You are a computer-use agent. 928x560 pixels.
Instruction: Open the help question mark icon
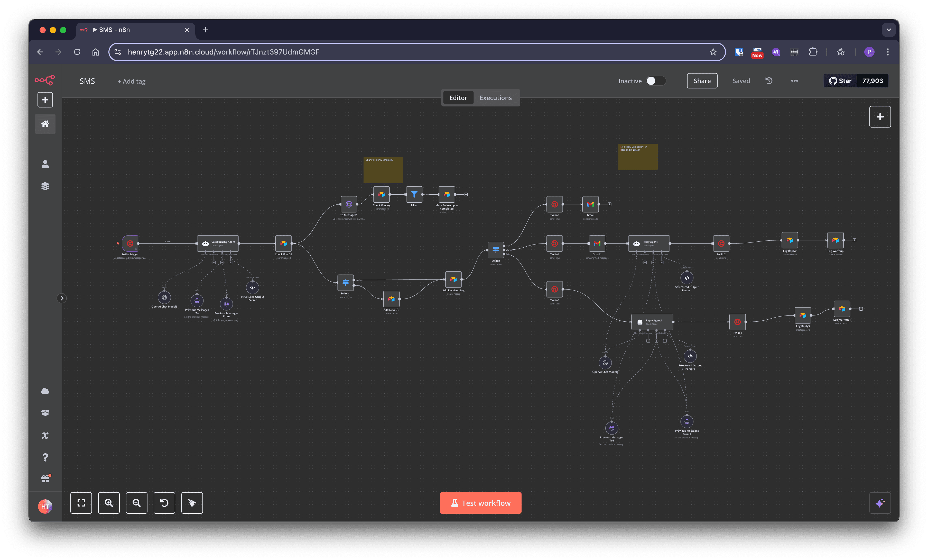click(45, 457)
